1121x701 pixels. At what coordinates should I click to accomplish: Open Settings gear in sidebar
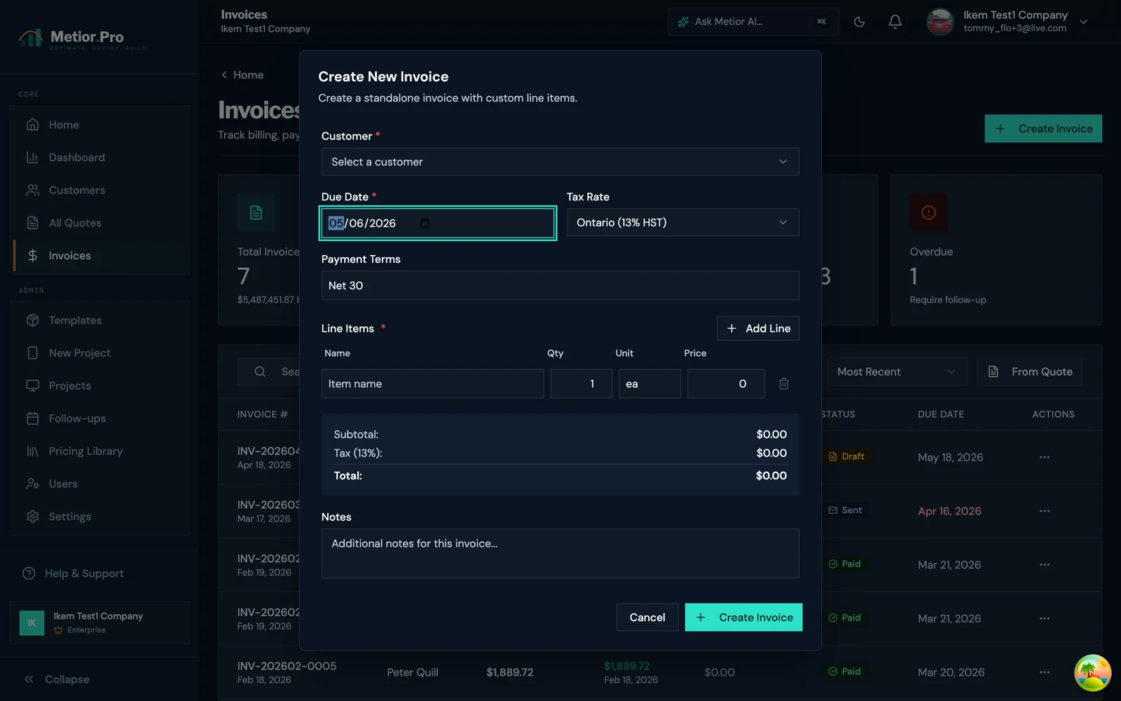click(101, 517)
